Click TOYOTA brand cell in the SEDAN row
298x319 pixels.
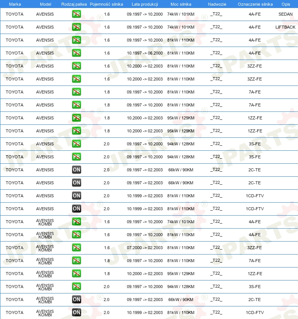[x=14, y=14]
